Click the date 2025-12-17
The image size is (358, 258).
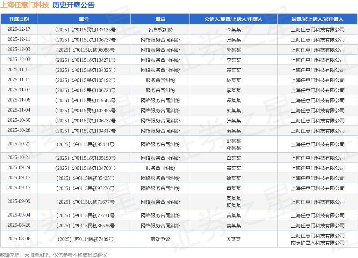click(x=19, y=29)
